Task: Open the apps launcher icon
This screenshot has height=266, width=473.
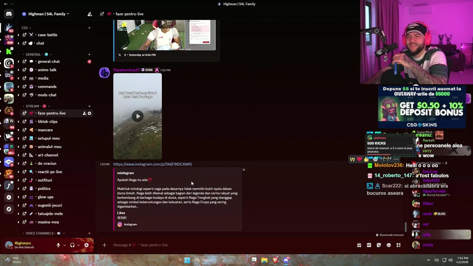Action: tap(399, 245)
